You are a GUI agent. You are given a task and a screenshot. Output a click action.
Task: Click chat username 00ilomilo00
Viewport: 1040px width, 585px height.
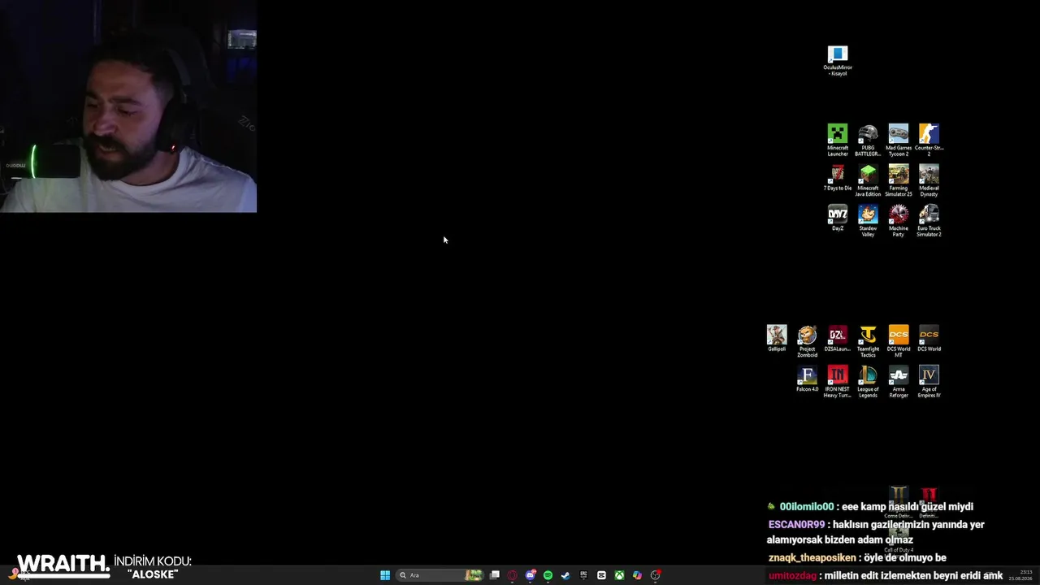pyautogui.click(x=807, y=506)
